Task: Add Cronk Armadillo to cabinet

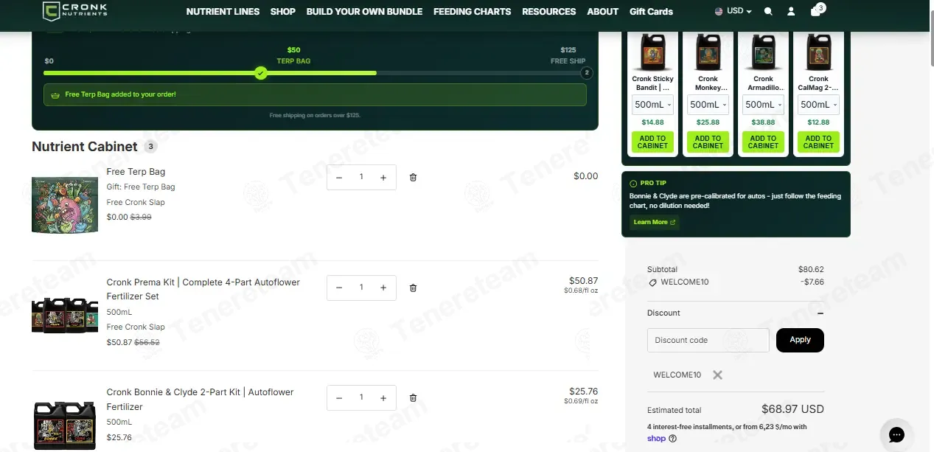Action: point(763,142)
